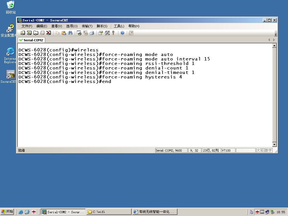Click the VT100 status field
The height and width of the screenshot is (216, 288).
[x=228, y=150]
